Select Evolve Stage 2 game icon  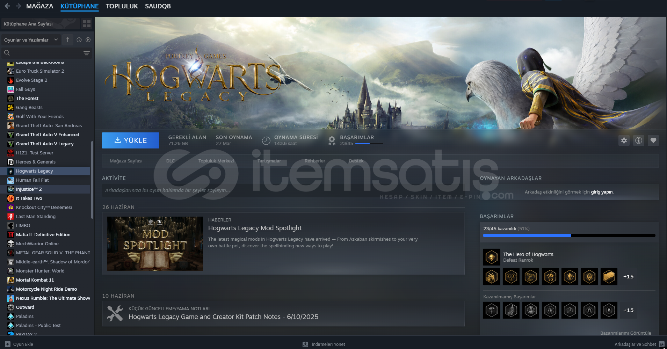[11, 80]
